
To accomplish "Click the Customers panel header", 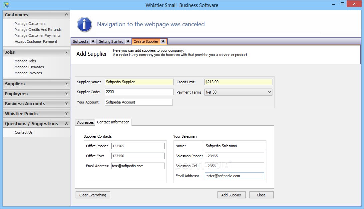I will (x=36, y=15).
